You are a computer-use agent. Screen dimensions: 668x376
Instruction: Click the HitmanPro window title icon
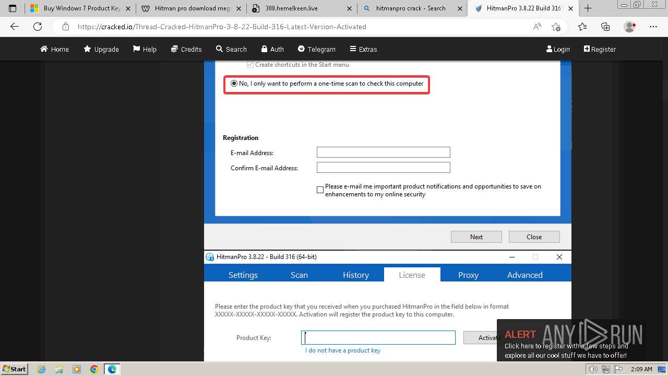point(210,257)
